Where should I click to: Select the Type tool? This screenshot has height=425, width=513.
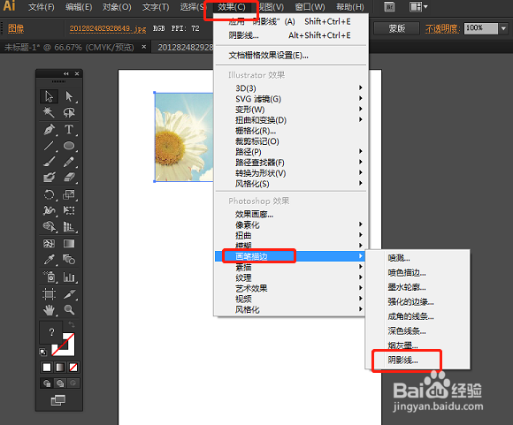point(69,130)
